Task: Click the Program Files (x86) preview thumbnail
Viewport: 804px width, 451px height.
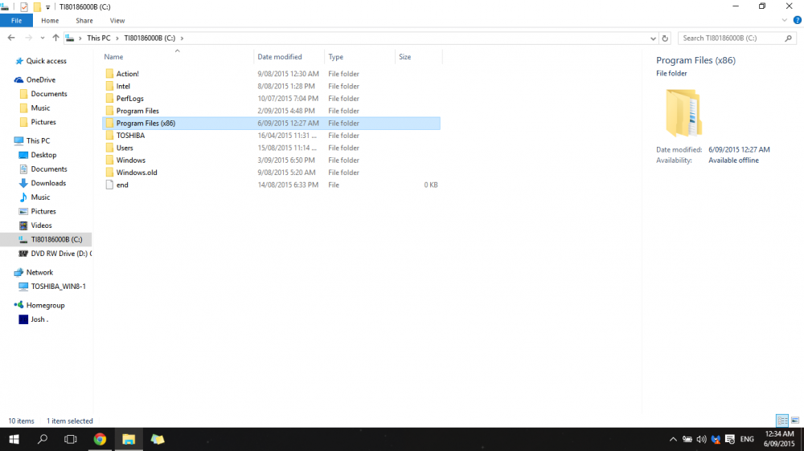Action: [683, 112]
